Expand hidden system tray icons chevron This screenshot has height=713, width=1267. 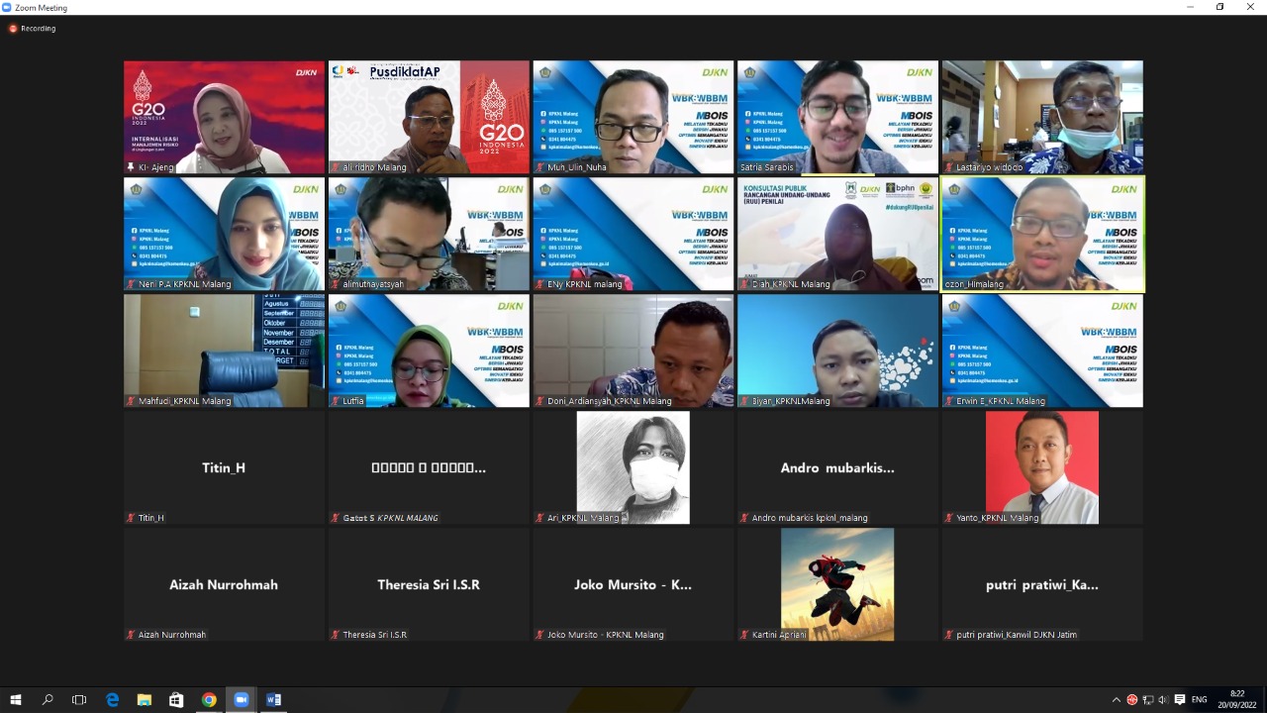1117,700
